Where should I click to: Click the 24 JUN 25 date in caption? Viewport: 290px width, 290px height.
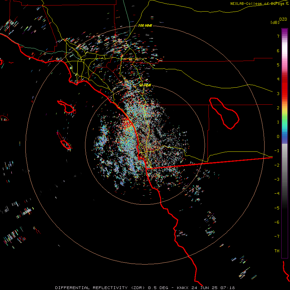[x=205, y=288]
